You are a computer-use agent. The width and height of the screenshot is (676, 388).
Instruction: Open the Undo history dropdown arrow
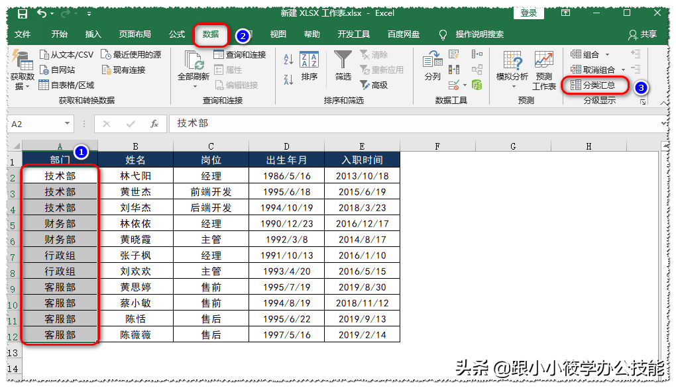(52, 14)
